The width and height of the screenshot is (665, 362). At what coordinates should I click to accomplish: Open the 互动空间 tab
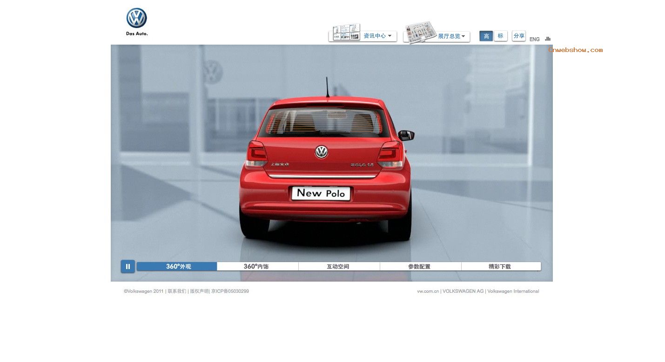339,266
